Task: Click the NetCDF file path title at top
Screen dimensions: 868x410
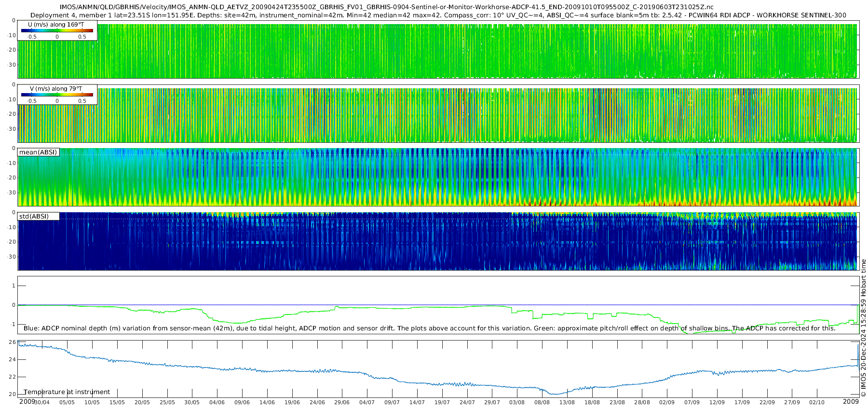Action: tap(386, 7)
